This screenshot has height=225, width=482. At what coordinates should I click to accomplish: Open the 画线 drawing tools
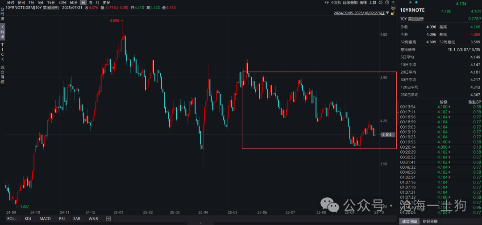363,3
